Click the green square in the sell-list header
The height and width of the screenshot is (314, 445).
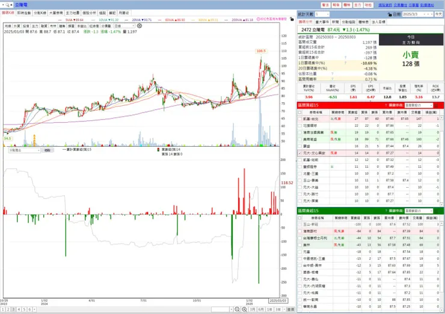pos(437,211)
